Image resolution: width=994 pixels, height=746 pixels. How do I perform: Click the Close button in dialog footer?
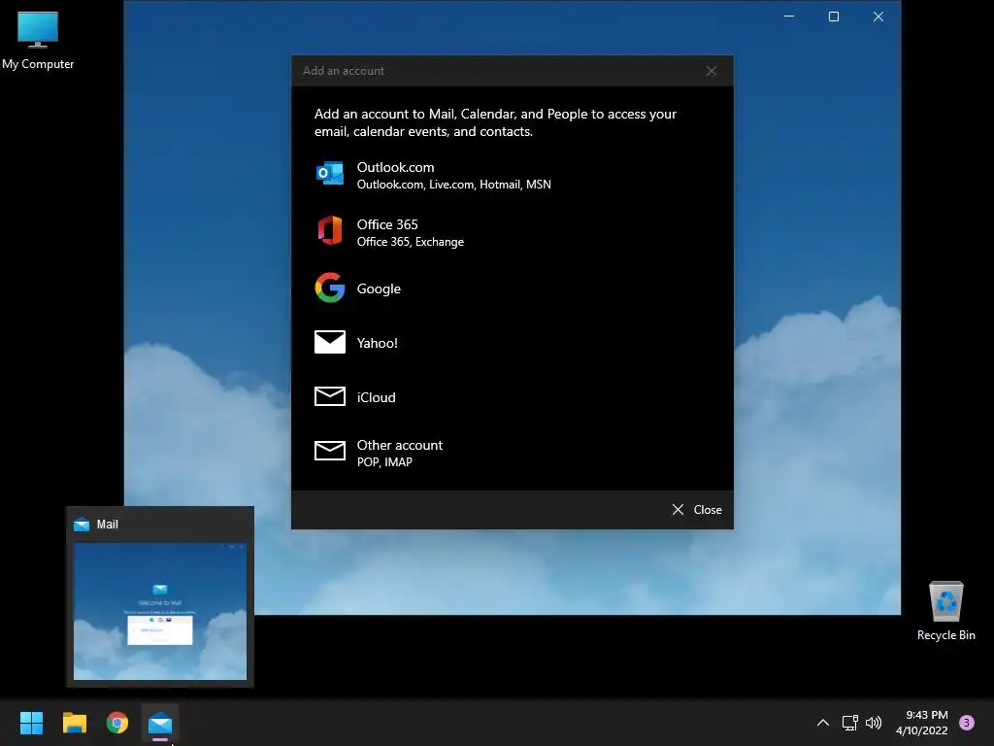coord(697,510)
